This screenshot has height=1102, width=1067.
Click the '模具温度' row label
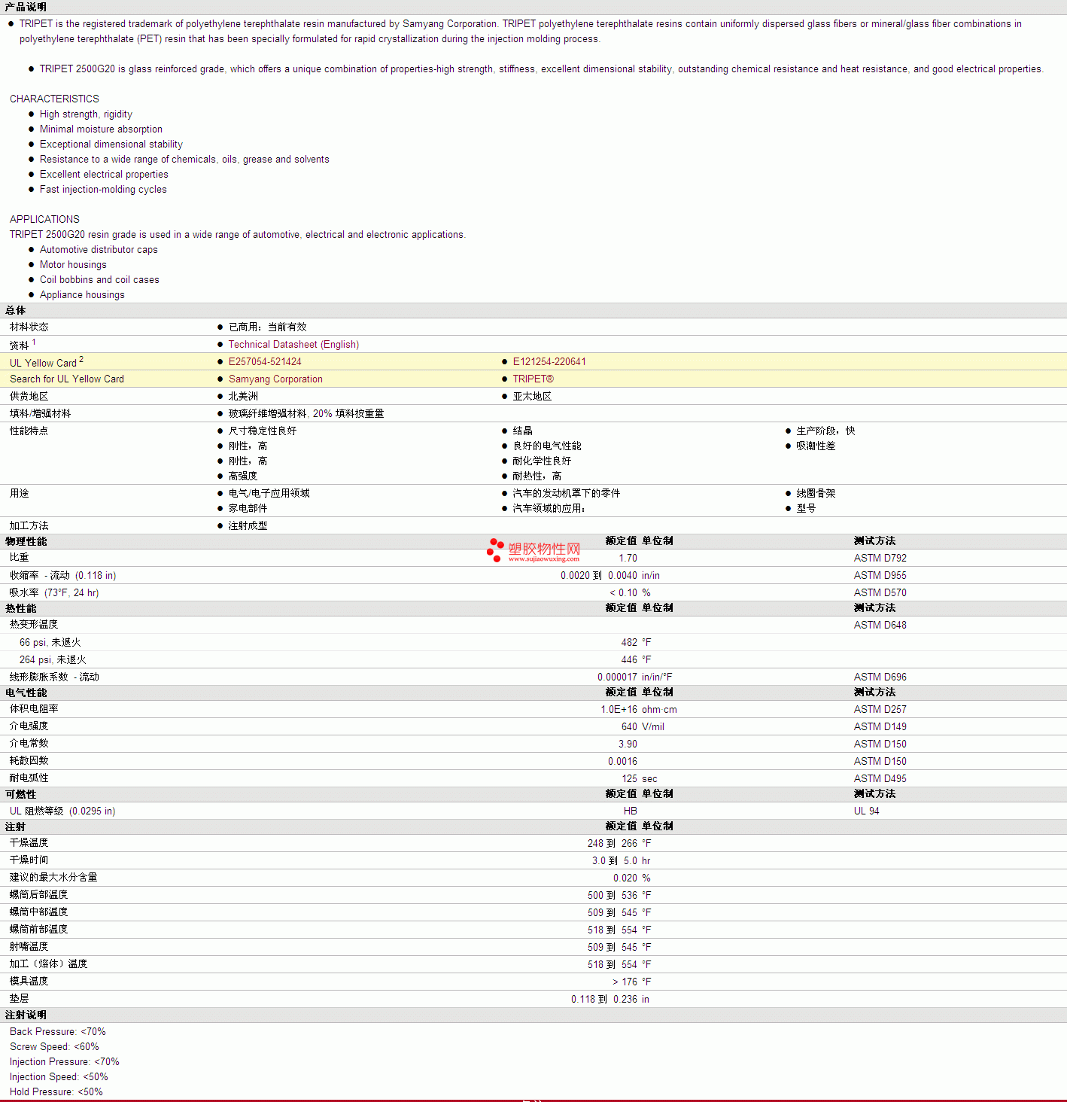(29, 982)
